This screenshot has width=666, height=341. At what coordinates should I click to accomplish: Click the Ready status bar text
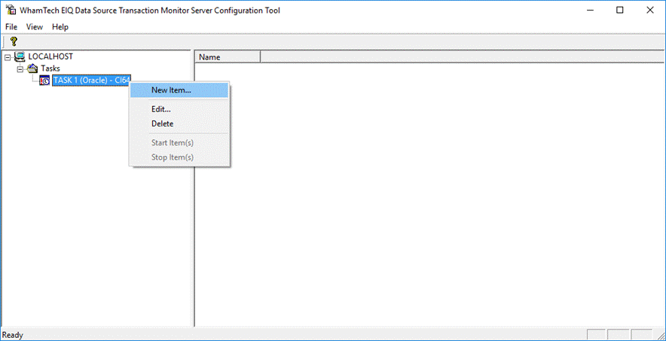13,335
